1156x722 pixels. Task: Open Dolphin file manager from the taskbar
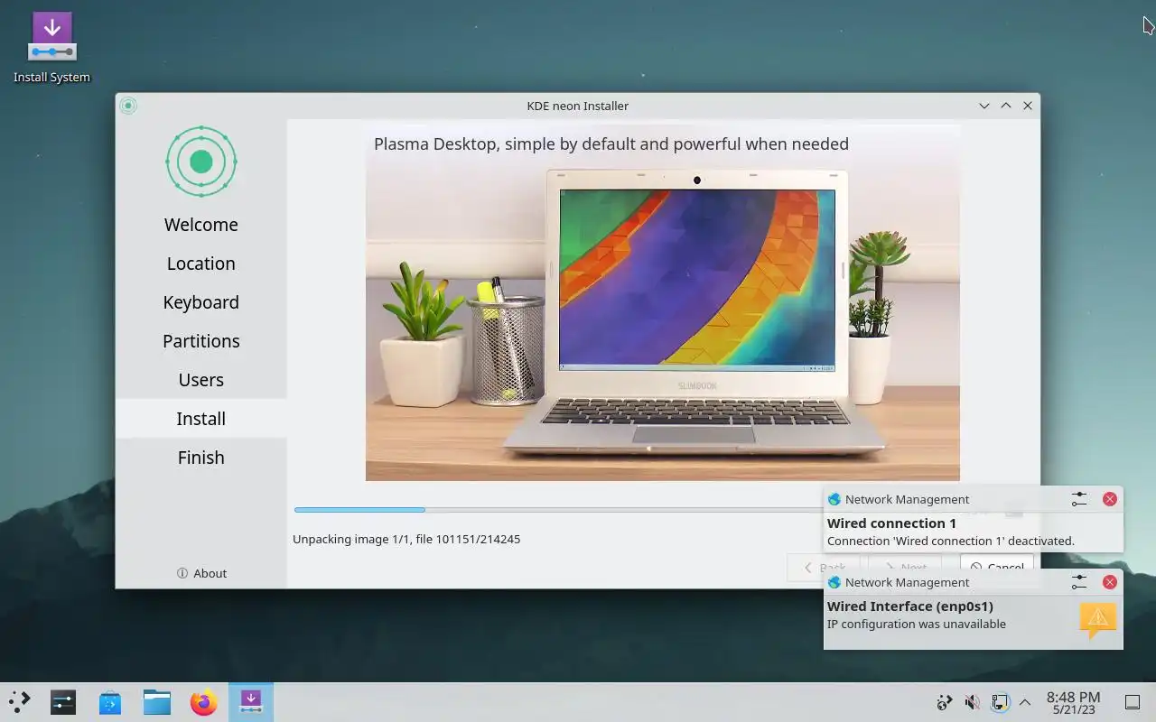157,701
